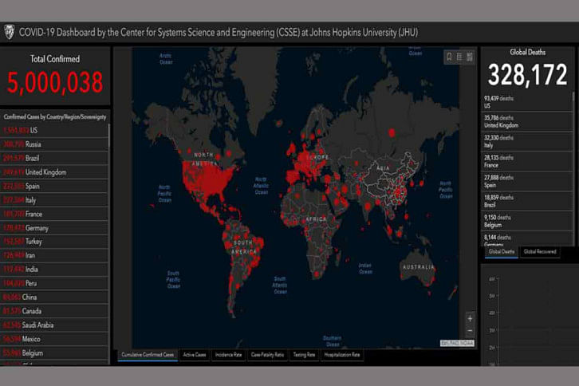Choose Belgium in the confirmed cases list

pos(54,353)
